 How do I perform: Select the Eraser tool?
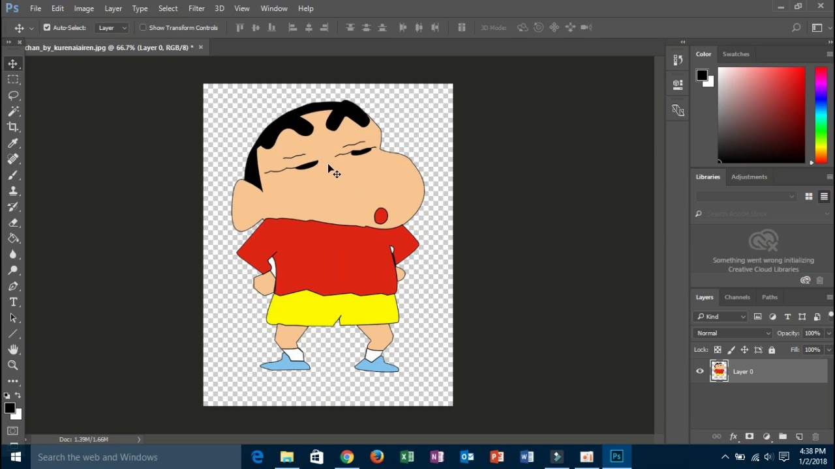coord(13,223)
